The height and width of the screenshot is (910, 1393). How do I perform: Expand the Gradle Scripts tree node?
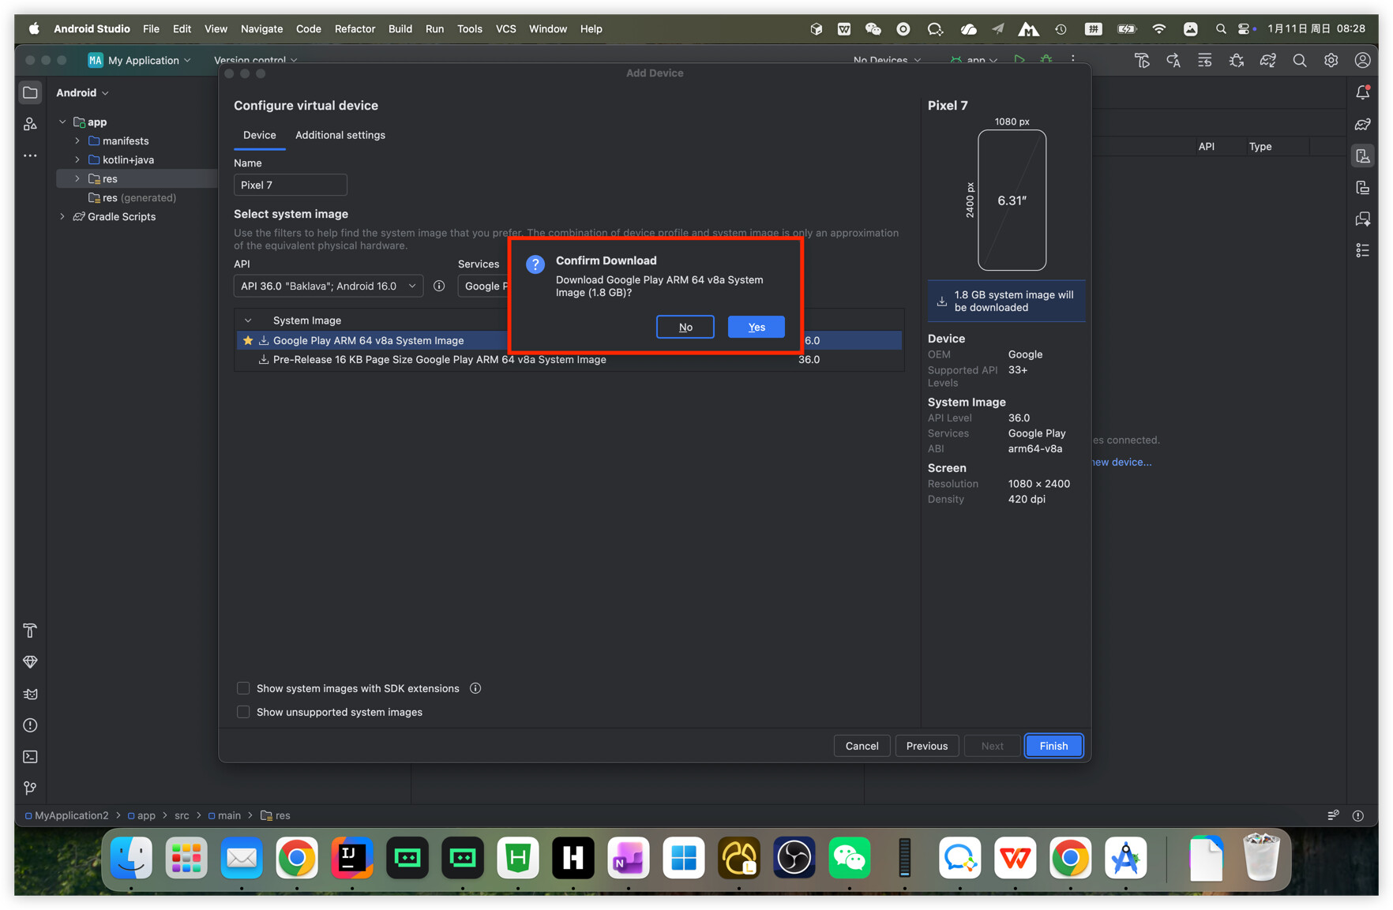pyautogui.click(x=63, y=216)
